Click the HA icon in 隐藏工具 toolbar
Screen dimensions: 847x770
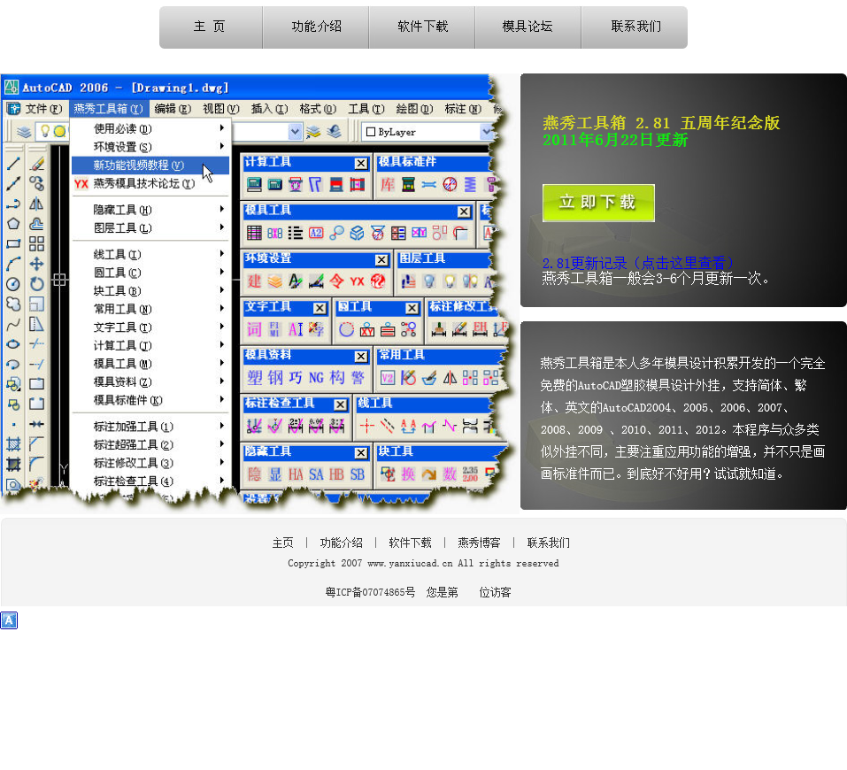296,474
